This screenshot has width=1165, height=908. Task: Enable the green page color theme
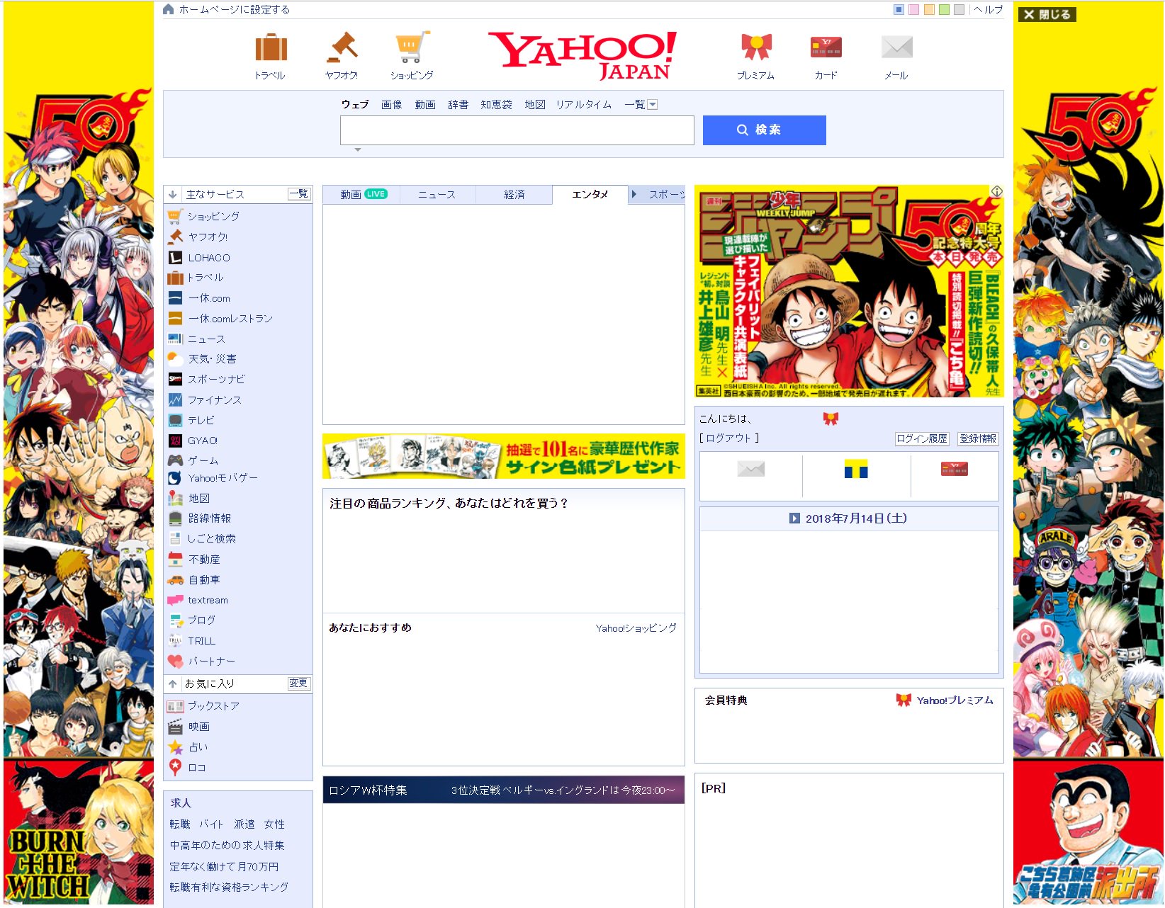coord(944,9)
